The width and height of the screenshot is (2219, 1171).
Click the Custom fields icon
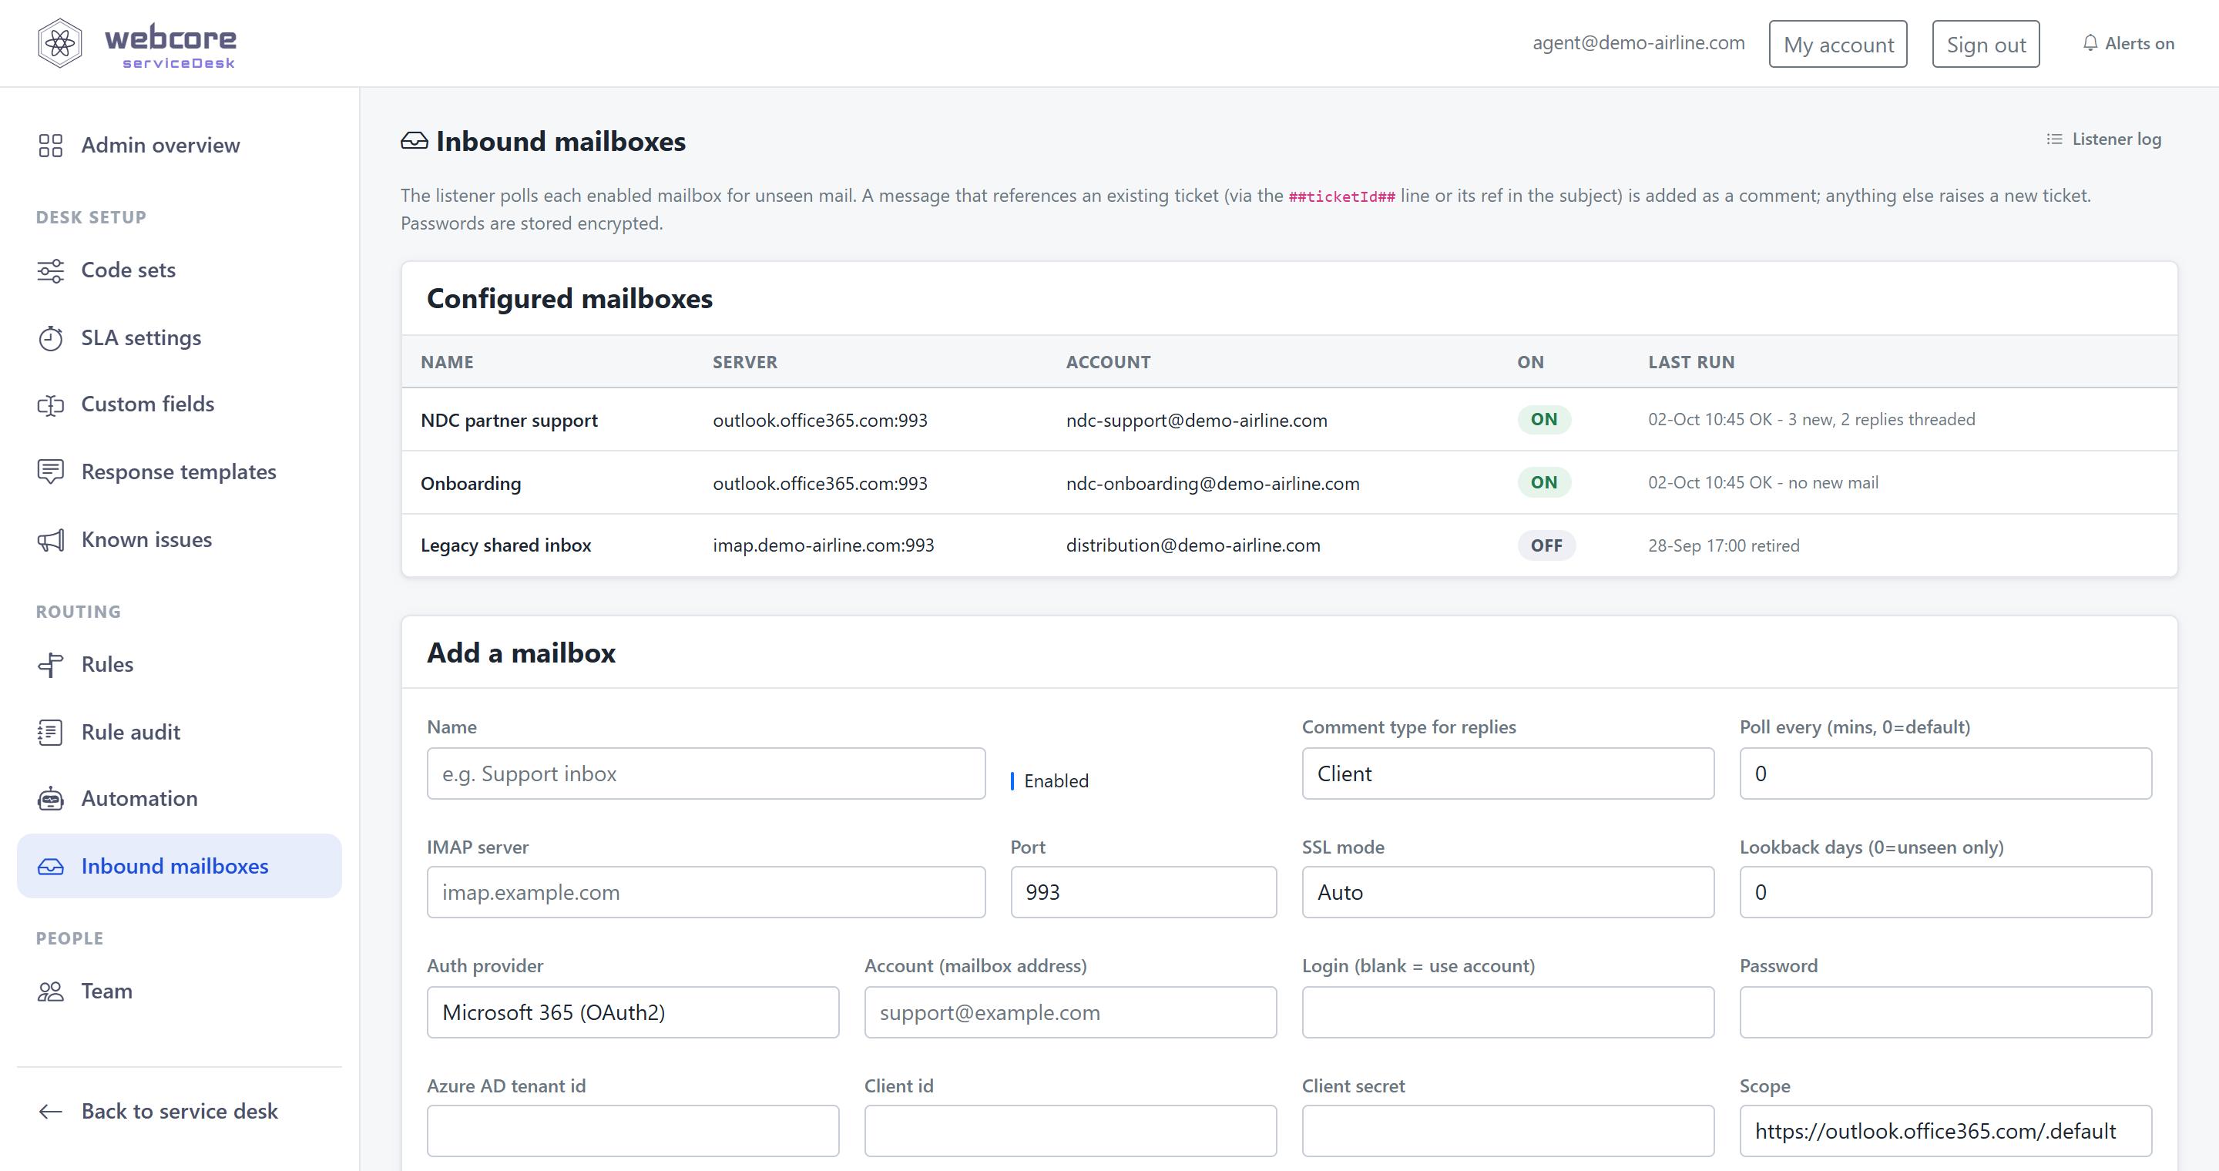coord(51,404)
